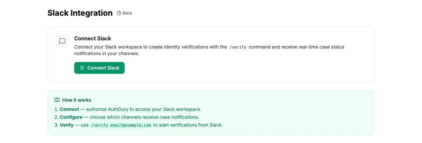Click the Connect Slack card title
This screenshot has width=422, height=143.
(93, 38)
